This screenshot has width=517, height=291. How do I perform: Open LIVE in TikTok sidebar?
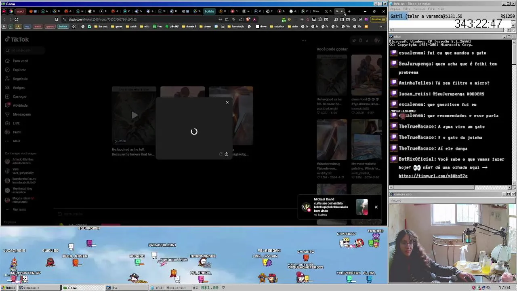click(x=16, y=123)
